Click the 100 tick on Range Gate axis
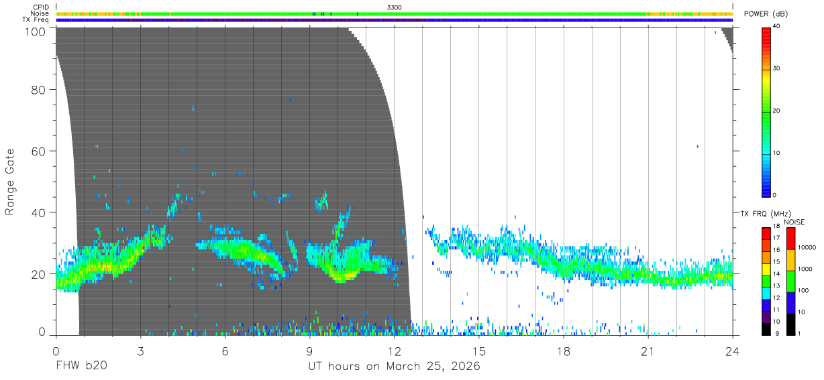Viewport: 824px width, 380px height. pyautogui.click(x=36, y=31)
